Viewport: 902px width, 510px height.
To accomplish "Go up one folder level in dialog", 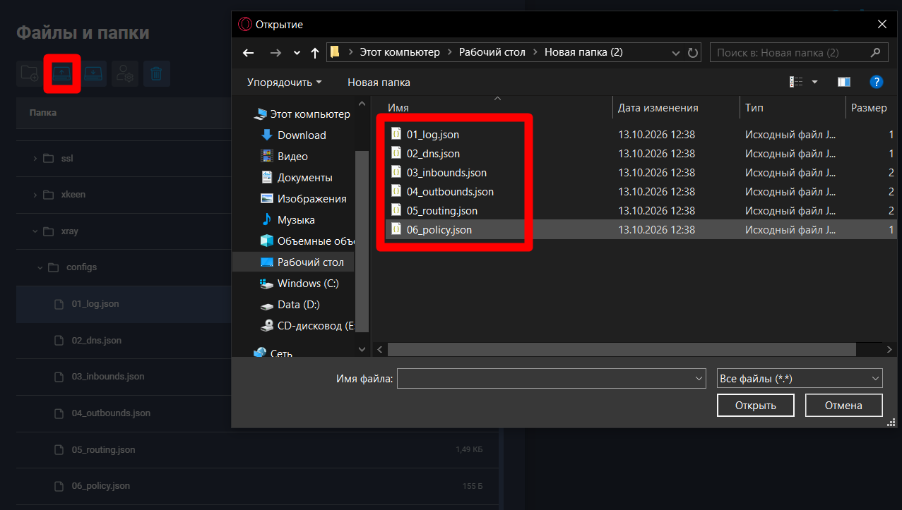I will click(315, 53).
